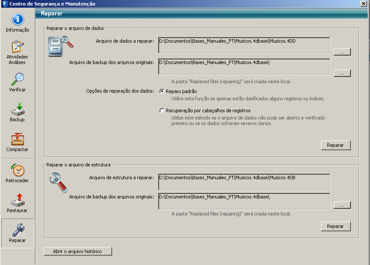Click the Reparar header title
The height and width of the screenshot is (265, 370).
[x=52, y=14]
